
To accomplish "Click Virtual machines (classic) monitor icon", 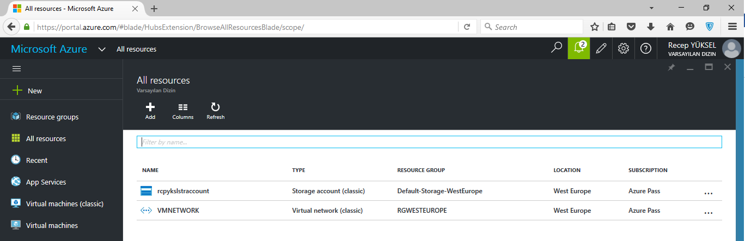I will pos(16,204).
